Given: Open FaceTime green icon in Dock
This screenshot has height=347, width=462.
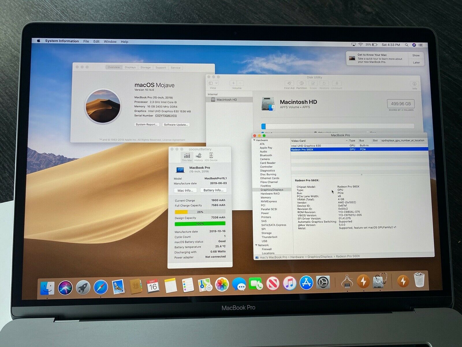Looking at the screenshot, I should point(256,284).
